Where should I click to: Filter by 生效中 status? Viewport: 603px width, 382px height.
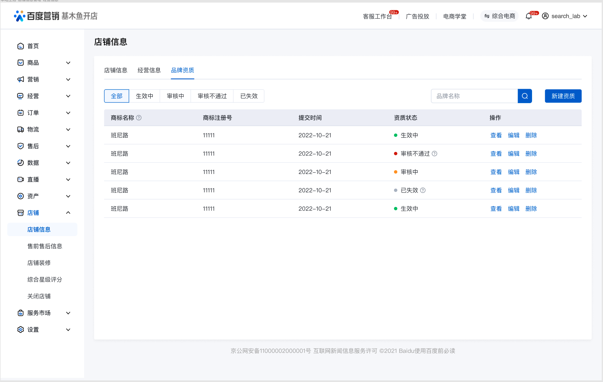(x=144, y=96)
